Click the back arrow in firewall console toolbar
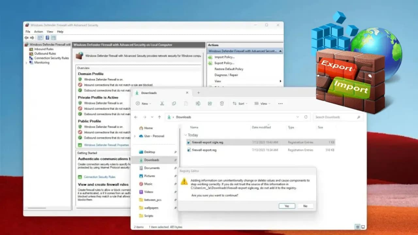 click(x=26, y=38)
